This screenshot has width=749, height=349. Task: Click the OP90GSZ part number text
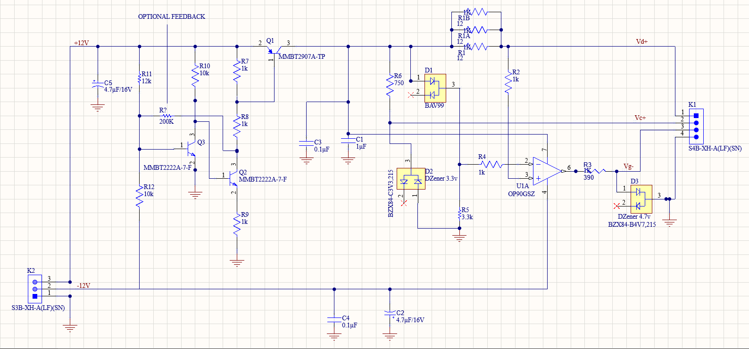(x=521, y=194)
